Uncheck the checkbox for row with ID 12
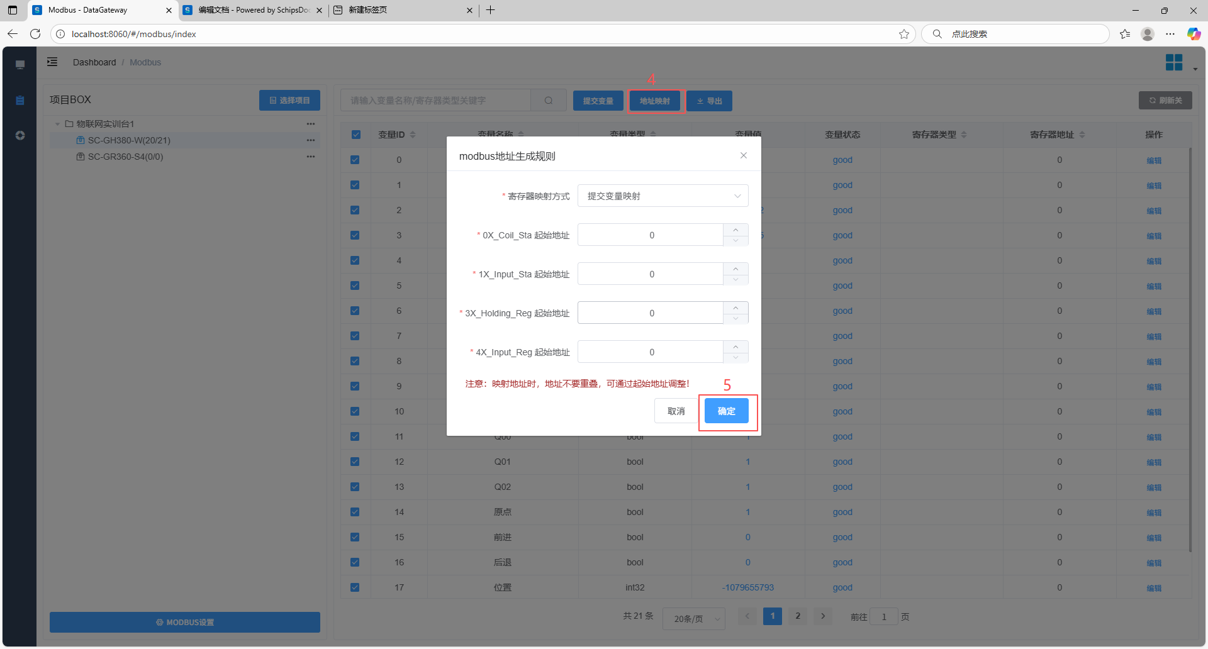 355,462
